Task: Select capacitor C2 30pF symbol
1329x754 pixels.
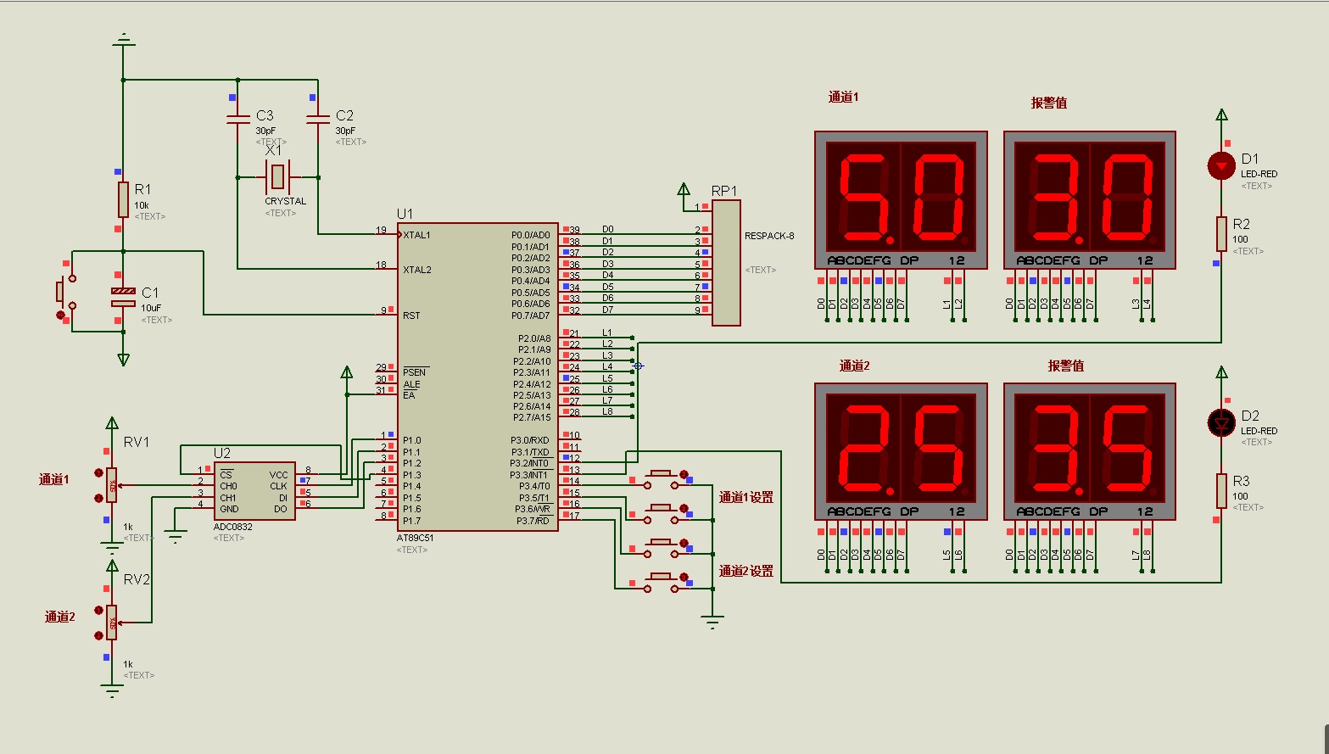Action: (318, 119)
